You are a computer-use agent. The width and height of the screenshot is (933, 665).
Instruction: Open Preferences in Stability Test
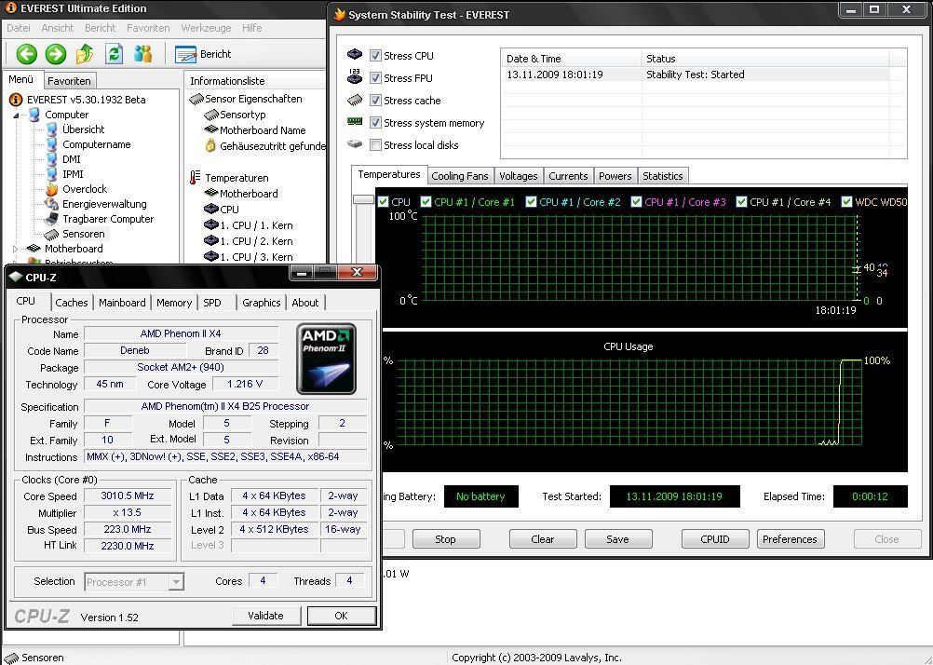(790, 538)
